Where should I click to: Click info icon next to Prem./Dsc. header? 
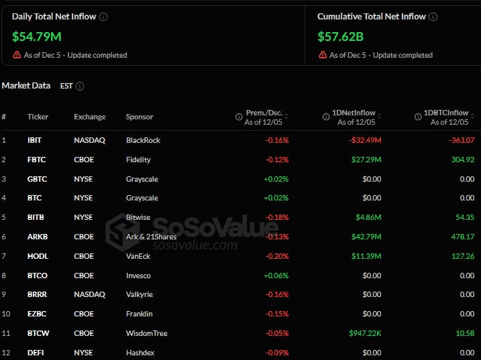pyautogui.click(x=239, y=117)
